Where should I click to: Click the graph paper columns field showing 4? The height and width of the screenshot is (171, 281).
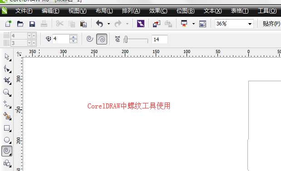pyautogui.click(x=19, y=36)
